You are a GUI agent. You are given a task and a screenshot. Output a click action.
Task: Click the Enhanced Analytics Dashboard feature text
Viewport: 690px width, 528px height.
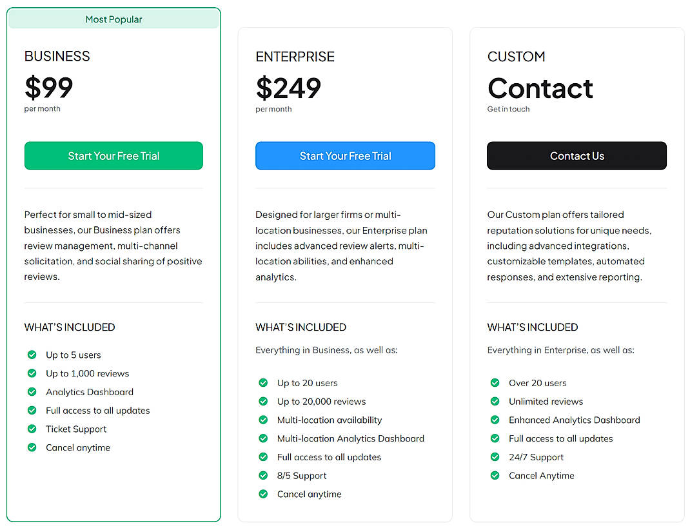pos(574,420)
